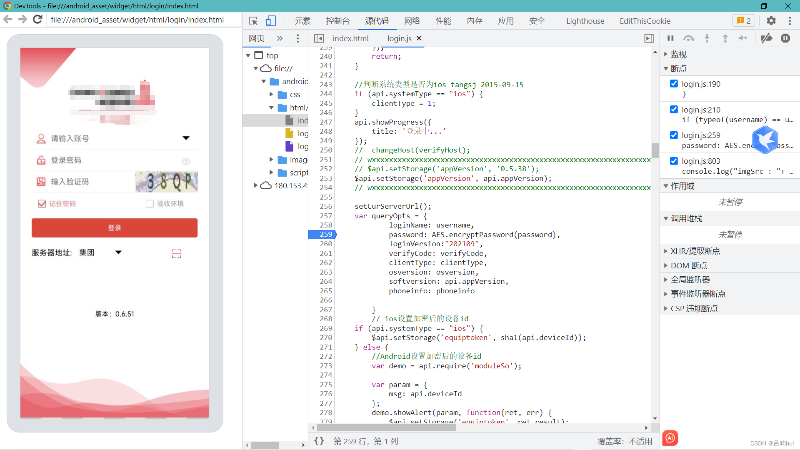This screenshot has width=800, height=450.
Task: Click the login.js source file tab
Action: pyautogui.click(x=400, y=38)
